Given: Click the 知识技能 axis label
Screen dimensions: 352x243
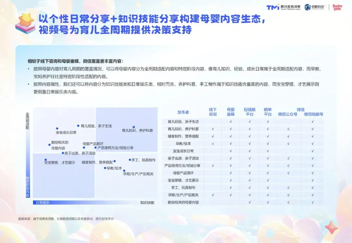Looking at the screenshot, I should click(x=147, y=203).
